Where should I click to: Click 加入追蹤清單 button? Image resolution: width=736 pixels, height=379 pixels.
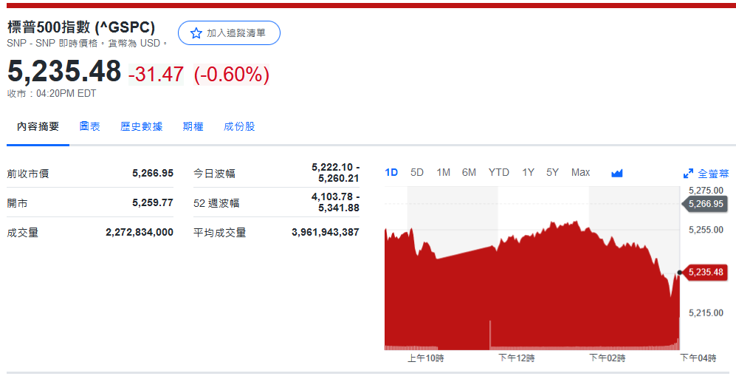[x=229, y=33]
